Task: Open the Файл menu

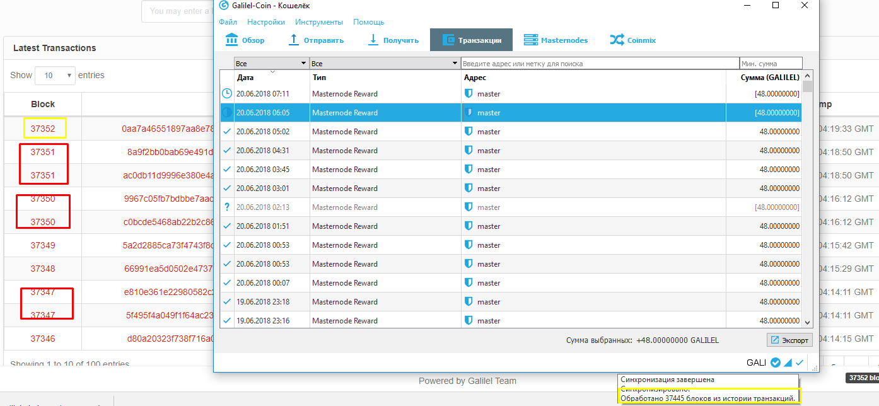Action: coord(228,22)
